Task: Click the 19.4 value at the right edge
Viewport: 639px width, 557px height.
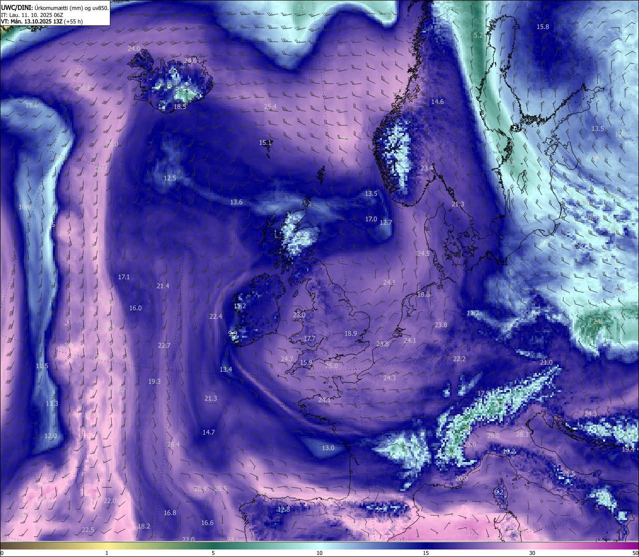Action: (x=628, y=449)
